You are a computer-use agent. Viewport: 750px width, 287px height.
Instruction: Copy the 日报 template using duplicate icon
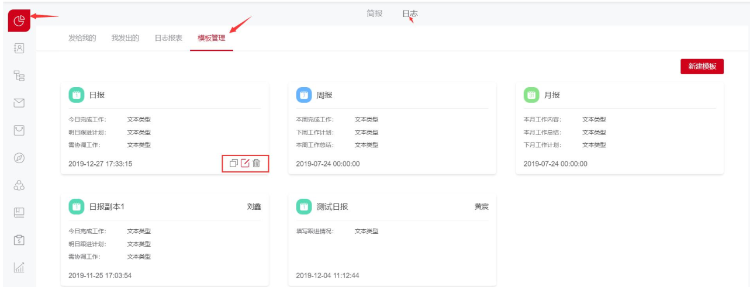(233, 164)
